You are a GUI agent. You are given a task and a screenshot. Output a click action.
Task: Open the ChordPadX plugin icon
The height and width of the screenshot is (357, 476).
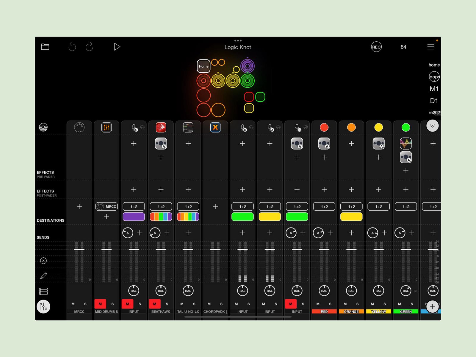point(215,127)
